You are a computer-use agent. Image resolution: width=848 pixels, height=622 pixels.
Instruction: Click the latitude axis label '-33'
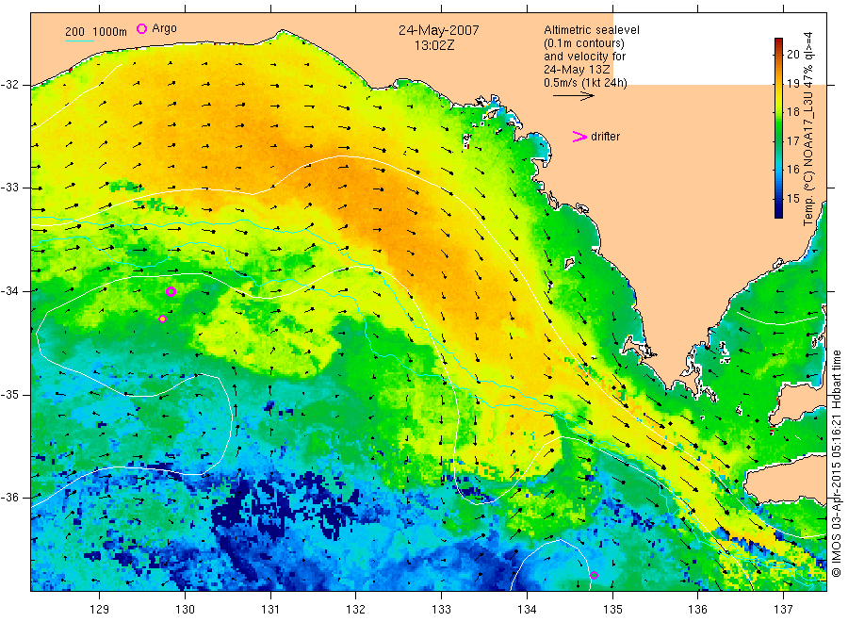pyautogui.click(x=9, y=188)
